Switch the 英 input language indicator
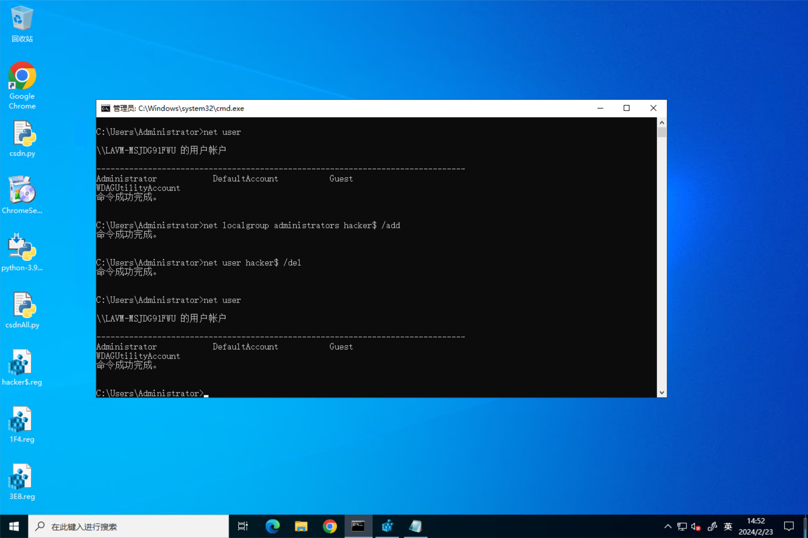 pyautogui.click(x=728, y=526)
